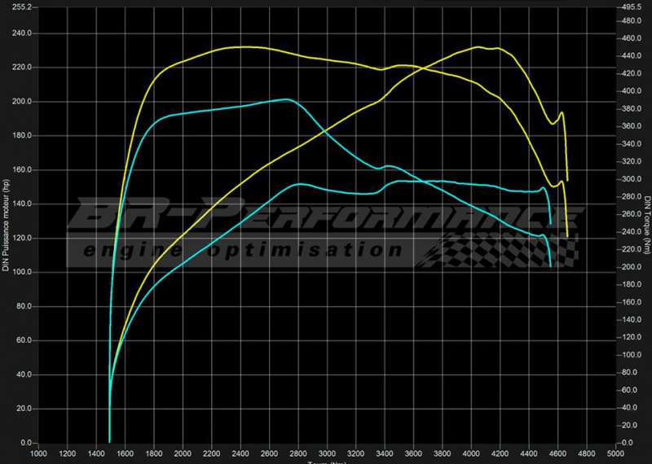Image resolution: width=652 pixels, height=464 pixels.
Task: Click the 200.0 label on left power axis
Action: tap(20, 102)
